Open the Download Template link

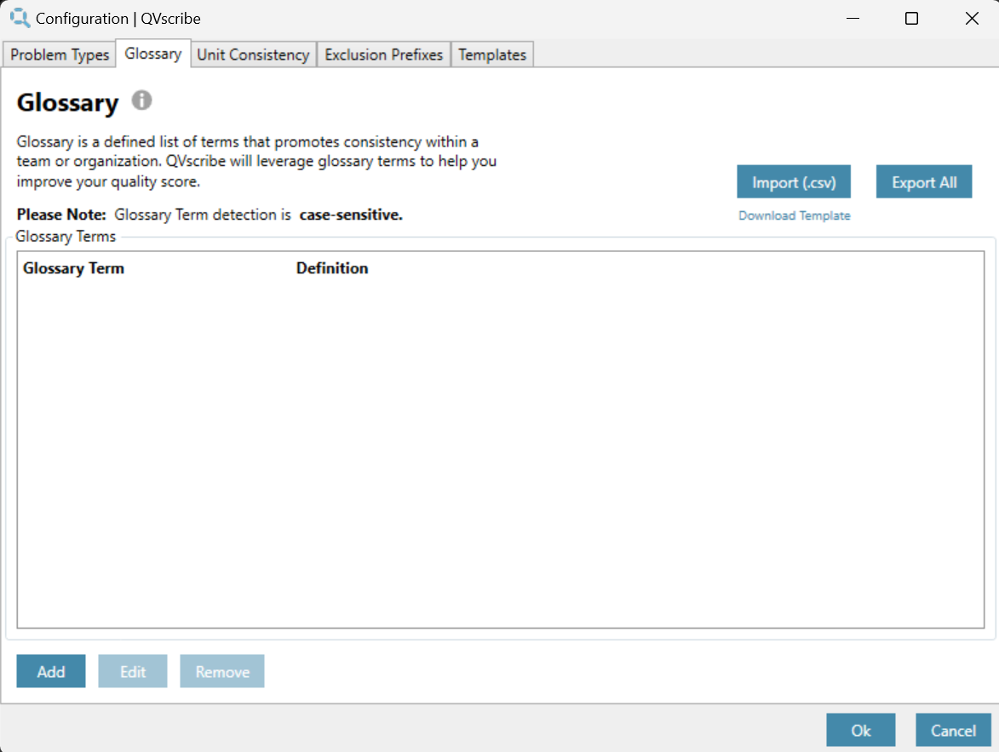pyautogui.click(x=794, y=216)
